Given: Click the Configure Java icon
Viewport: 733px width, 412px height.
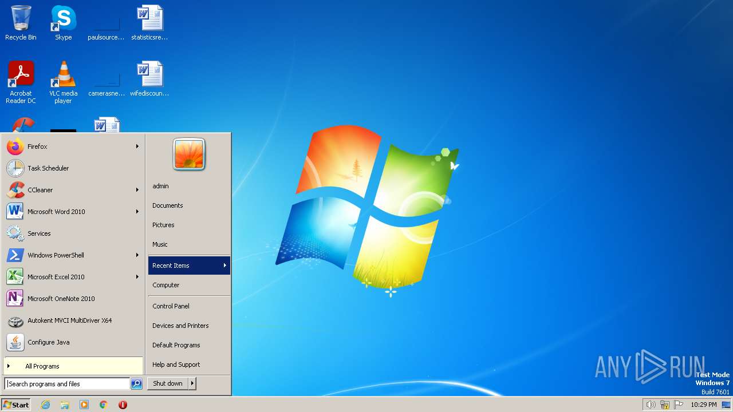Looking at the screenshot, I should (15, 342).
